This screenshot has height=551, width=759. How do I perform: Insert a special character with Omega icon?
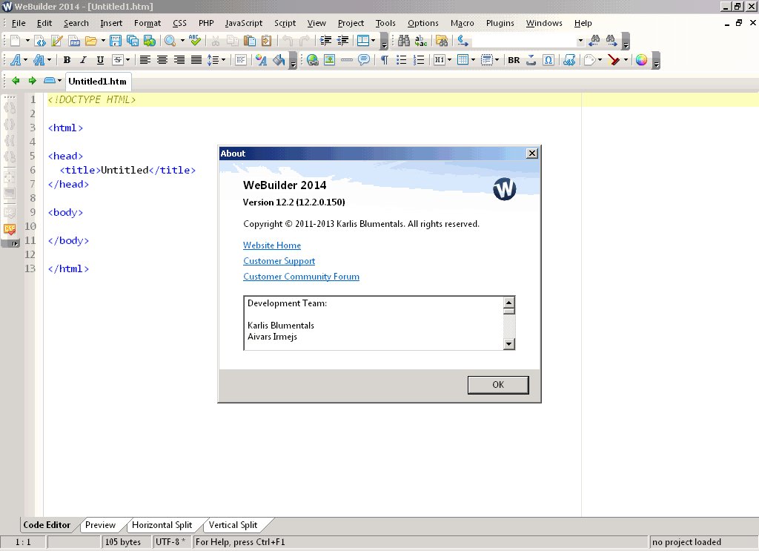[548, 60]
